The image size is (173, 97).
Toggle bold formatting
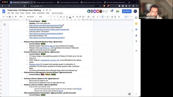pos(61,17)
